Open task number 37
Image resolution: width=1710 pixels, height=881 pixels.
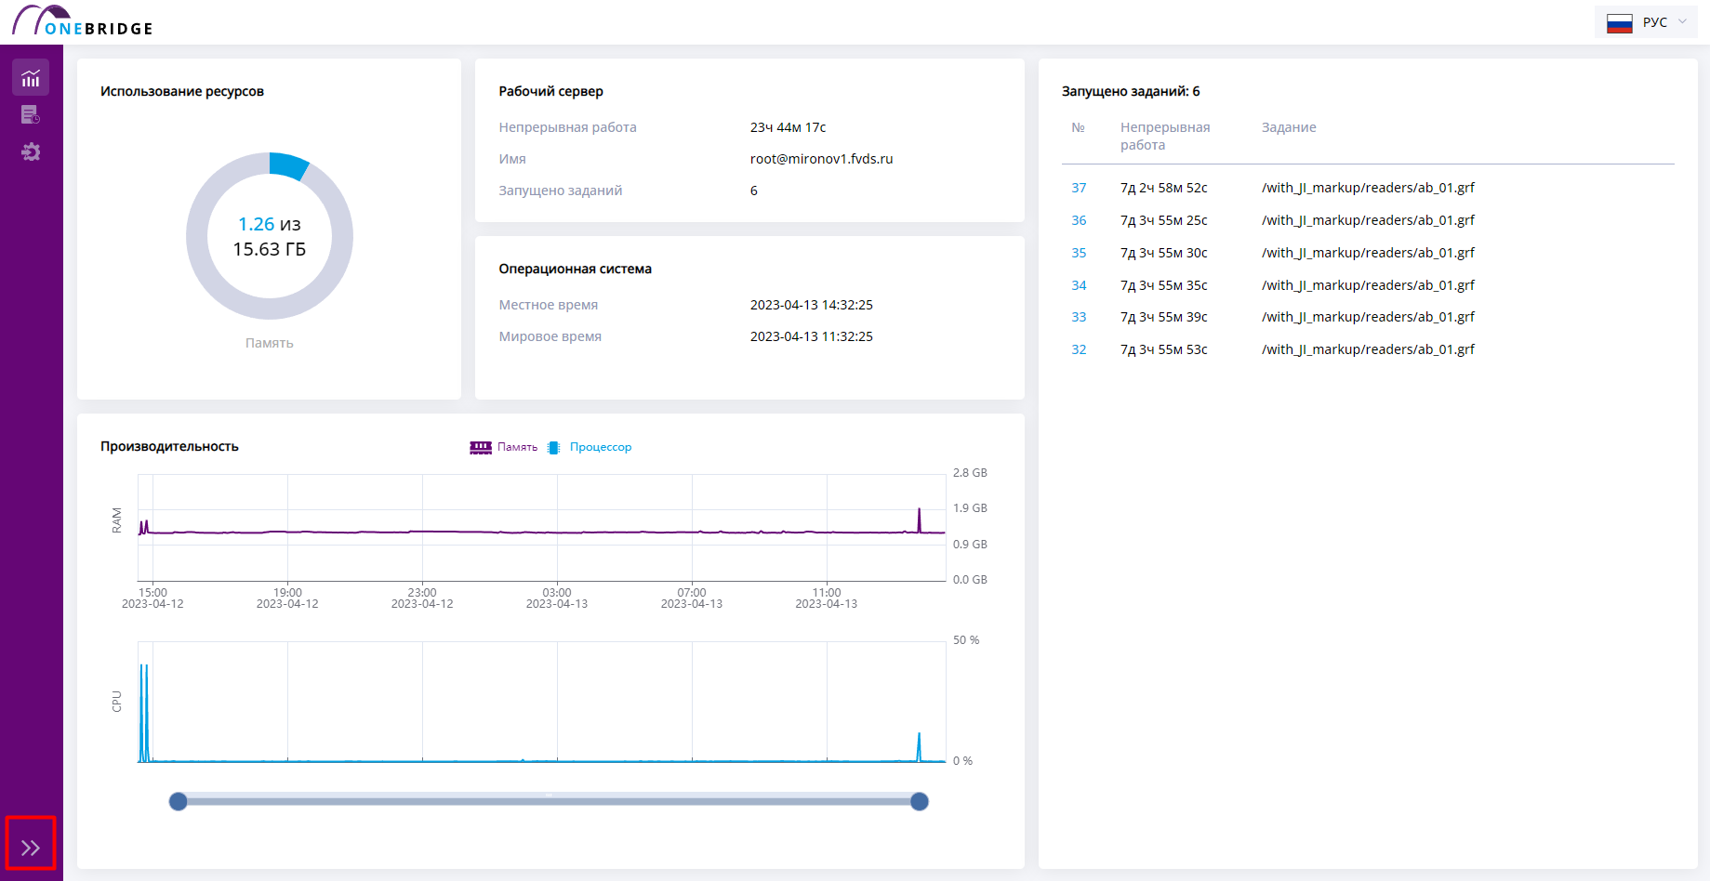click(x=1079, y=188)
